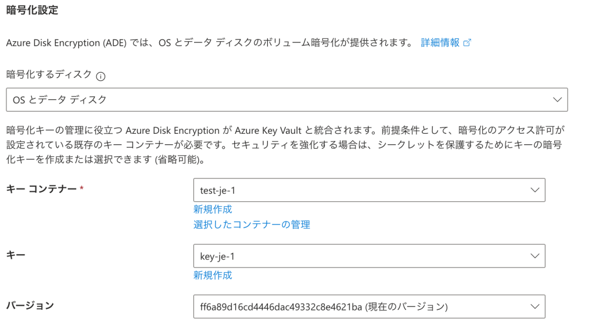Click the 'test-je-1' key container value
Image resolution: width=595 pixels, height=332 pixels.
pyautogui.click(x=218, y=190)
